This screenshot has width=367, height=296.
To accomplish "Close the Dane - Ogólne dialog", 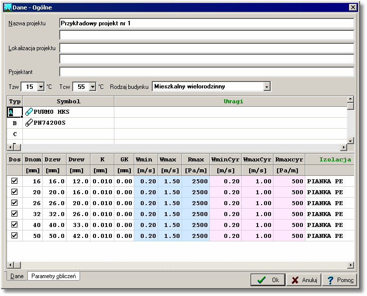I will [353, 7].
